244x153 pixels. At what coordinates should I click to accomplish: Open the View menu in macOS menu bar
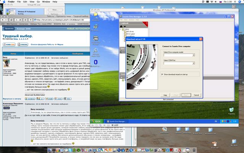coord(32,2)
